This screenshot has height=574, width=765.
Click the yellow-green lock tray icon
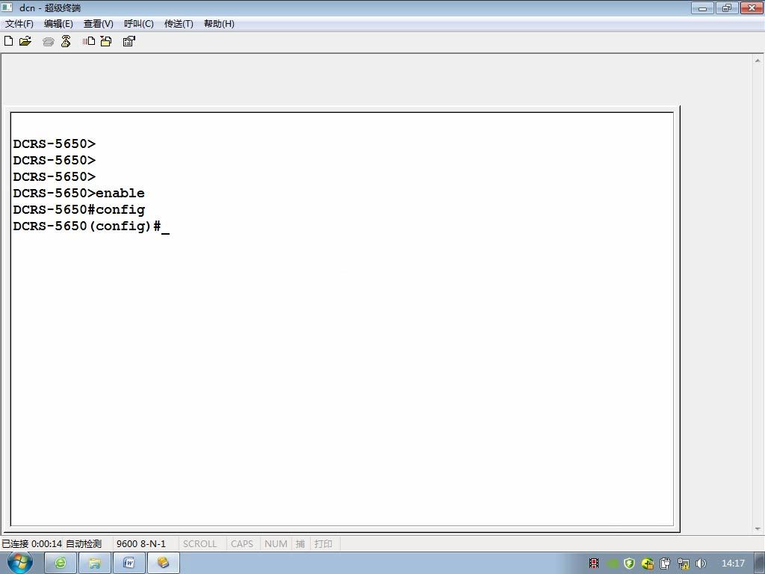click(x=648, y=564)
